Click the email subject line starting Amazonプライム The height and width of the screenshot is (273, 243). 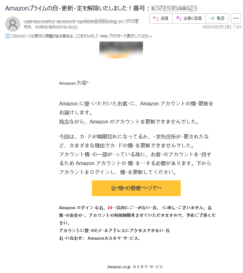coord(101,8)
